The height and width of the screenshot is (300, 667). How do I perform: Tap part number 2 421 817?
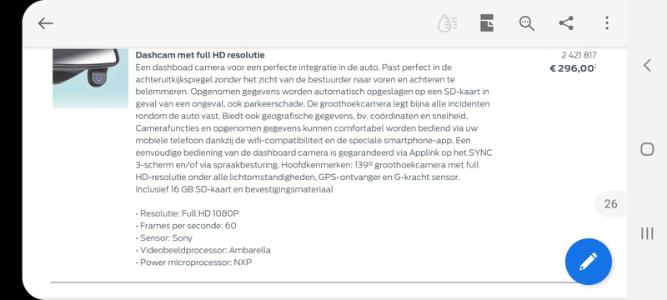[579, 55]
